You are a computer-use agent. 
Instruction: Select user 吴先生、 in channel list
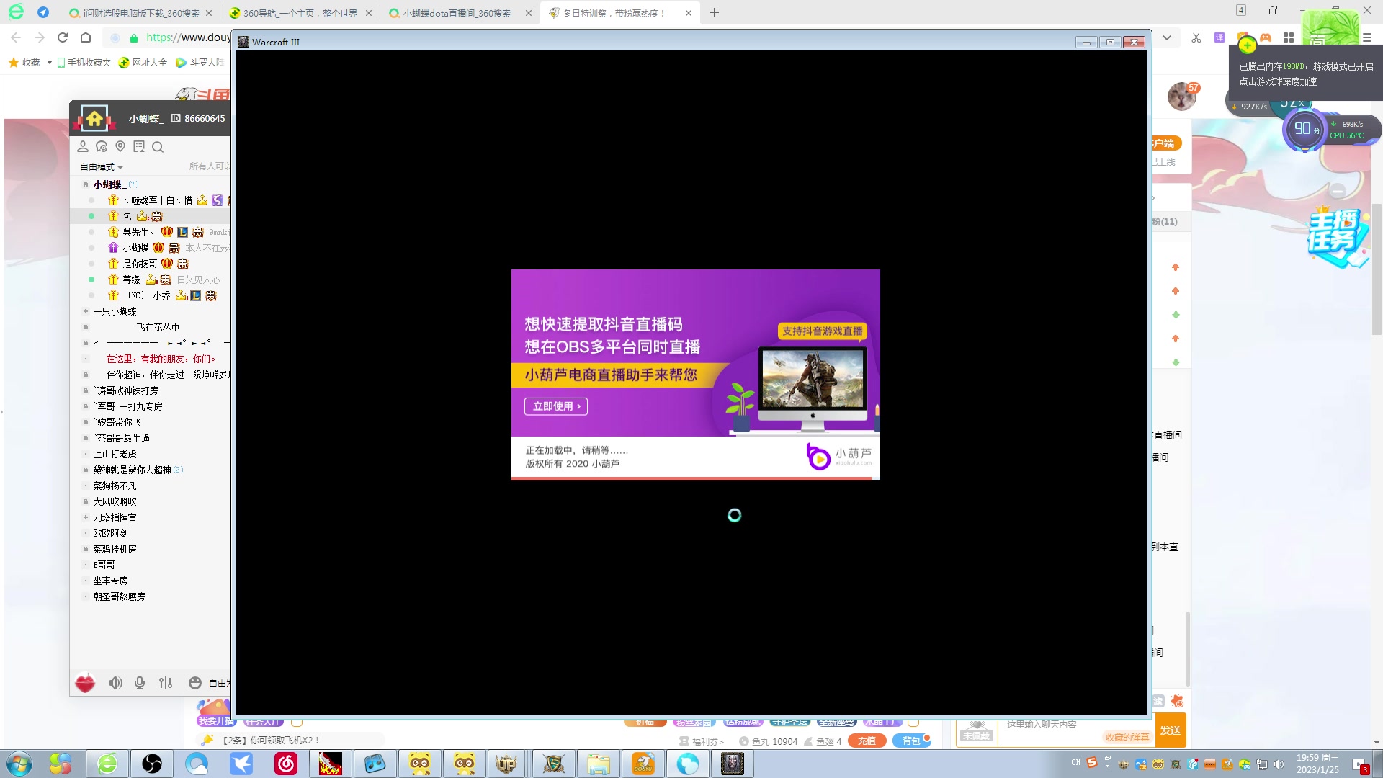click(x=138, y=232)
